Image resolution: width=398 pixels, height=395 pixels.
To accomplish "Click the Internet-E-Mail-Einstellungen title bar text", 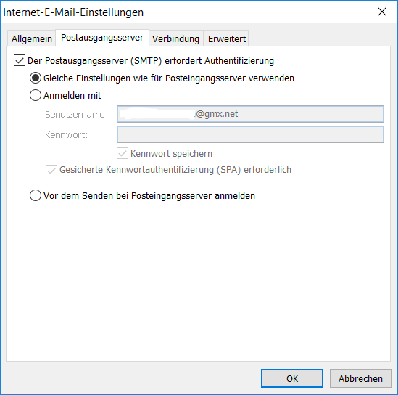I will [x=73, y=12].
